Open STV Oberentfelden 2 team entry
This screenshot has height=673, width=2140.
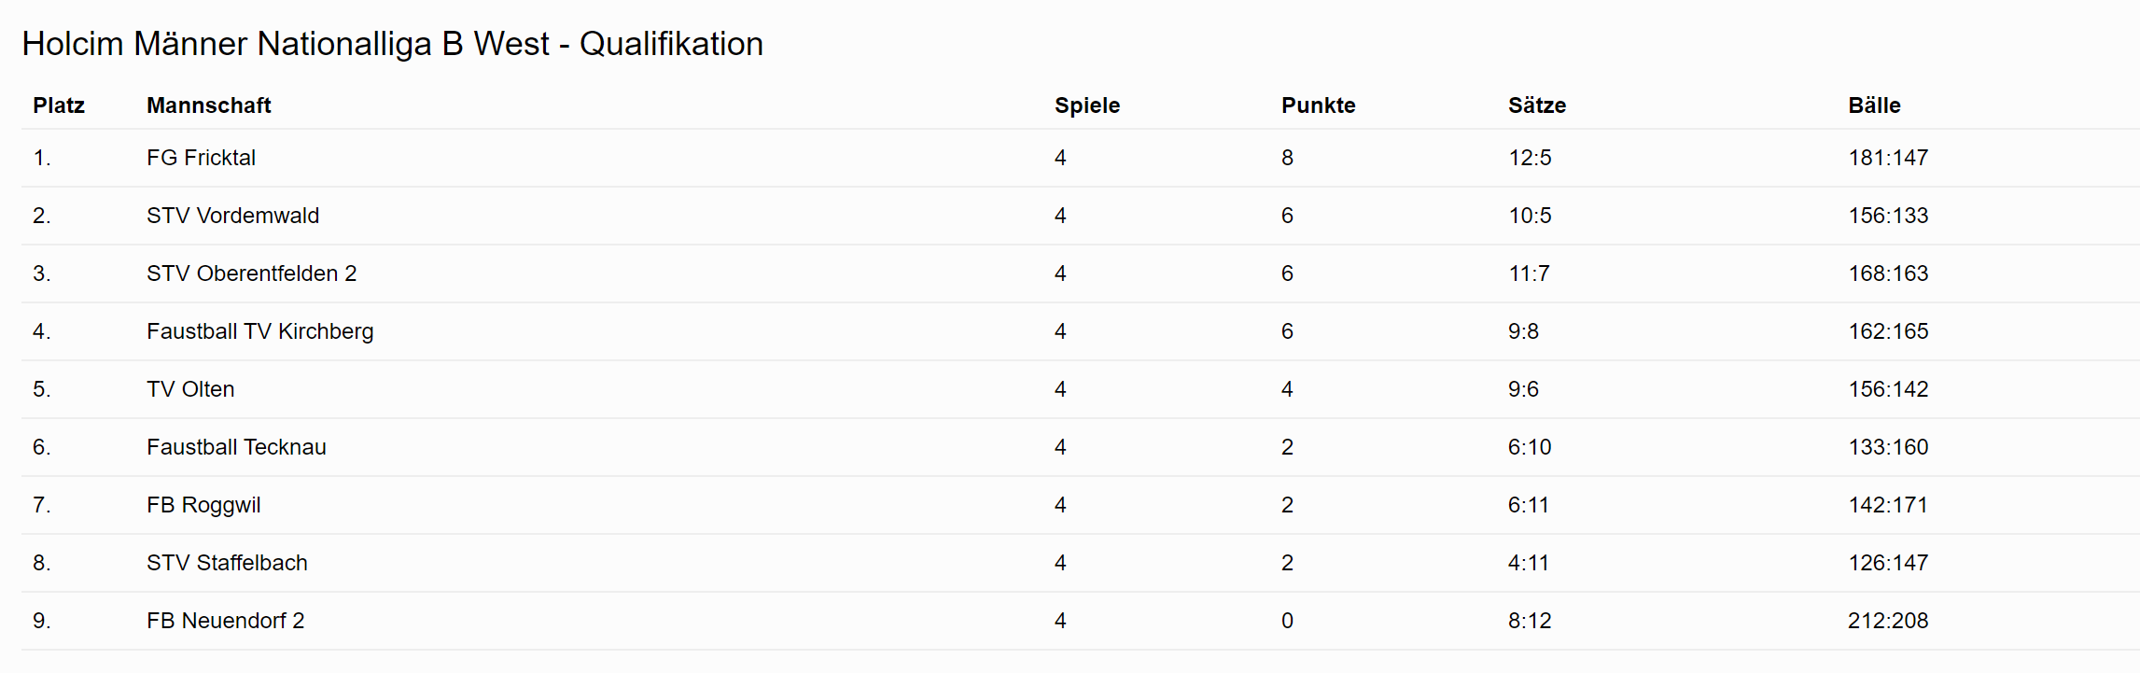click(251, 273)
